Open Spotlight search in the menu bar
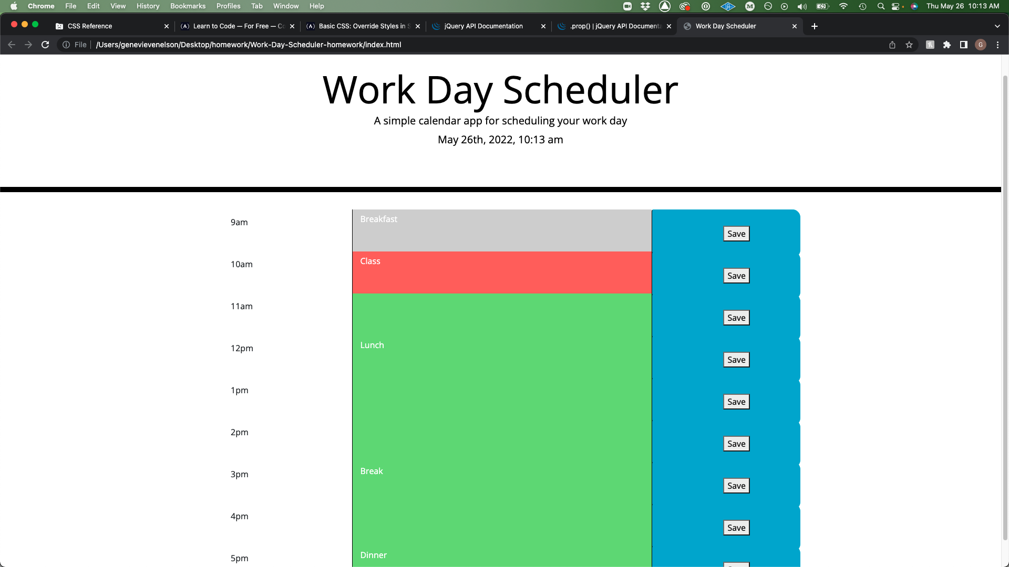 [881, 6]
